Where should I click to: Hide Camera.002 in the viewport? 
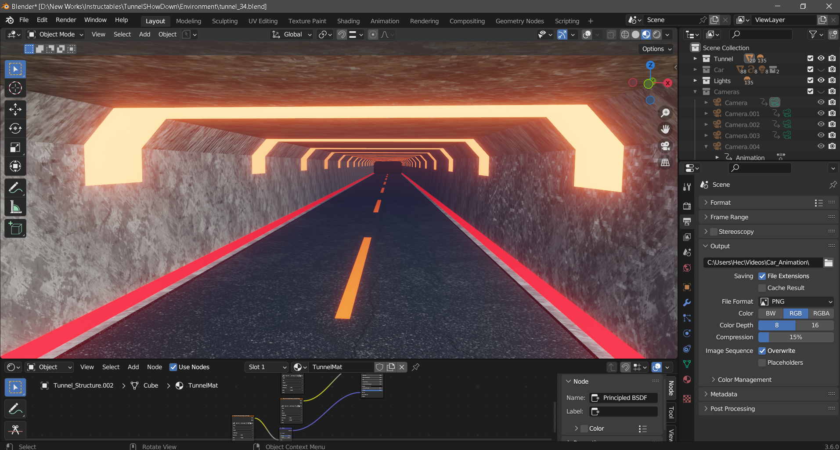click(821, 124)
